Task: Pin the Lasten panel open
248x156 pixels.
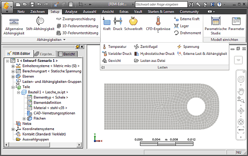Action: 103,67
